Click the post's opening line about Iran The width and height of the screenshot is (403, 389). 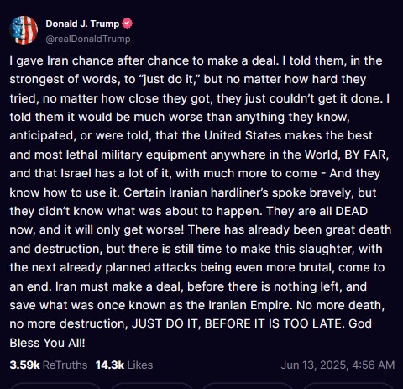click(196, 60)
